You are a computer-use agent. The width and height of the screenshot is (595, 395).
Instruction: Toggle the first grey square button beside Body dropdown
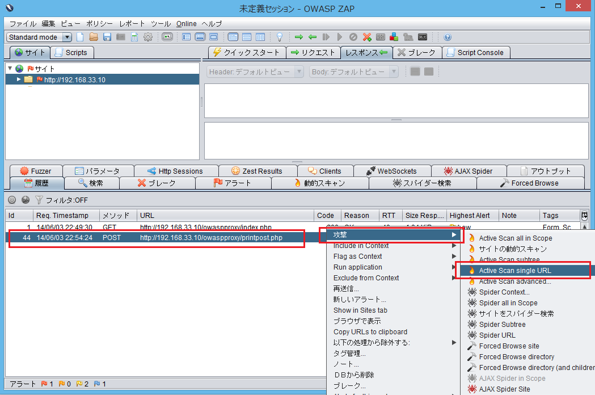415,72
